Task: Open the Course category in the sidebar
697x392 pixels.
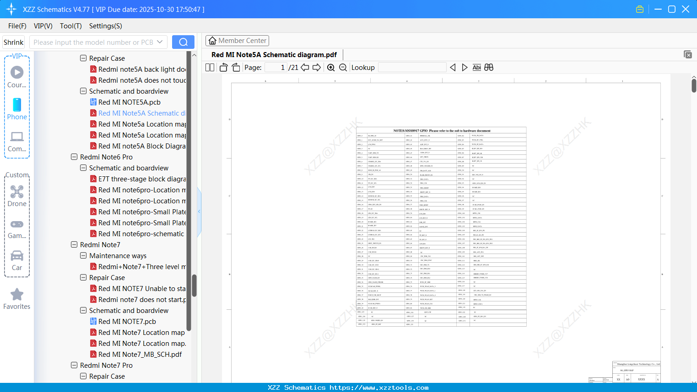Action: (17, 77)
